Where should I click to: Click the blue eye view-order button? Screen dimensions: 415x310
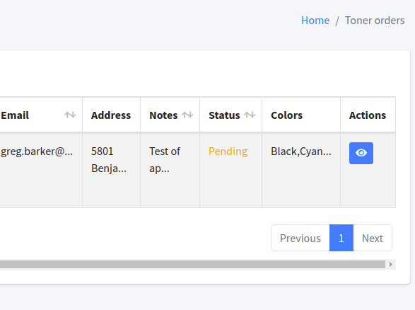click(x=361, y=153)
